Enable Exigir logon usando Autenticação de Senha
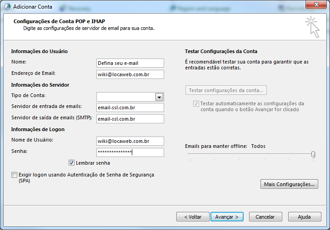The height and width of the screenshot is (230, 330). click(x=15, y=175)
